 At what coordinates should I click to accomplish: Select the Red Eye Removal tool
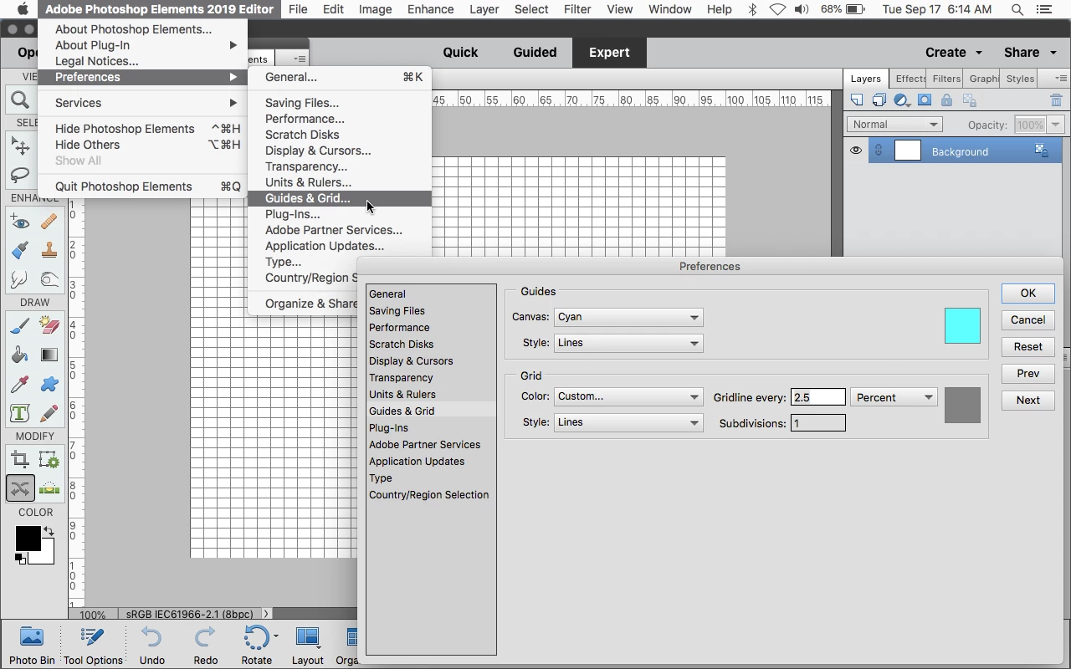(20, 222)
